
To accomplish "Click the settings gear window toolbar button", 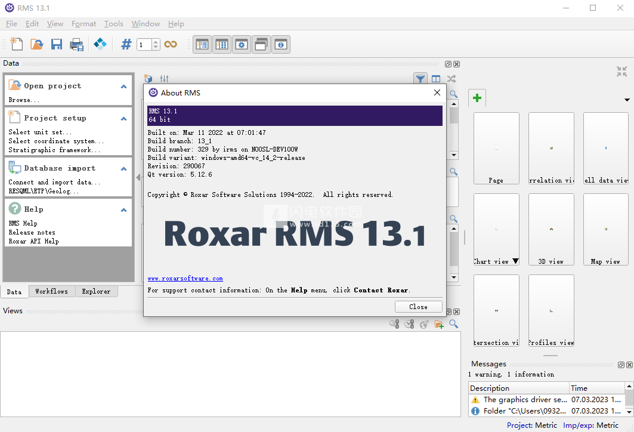I will (242, 45).
